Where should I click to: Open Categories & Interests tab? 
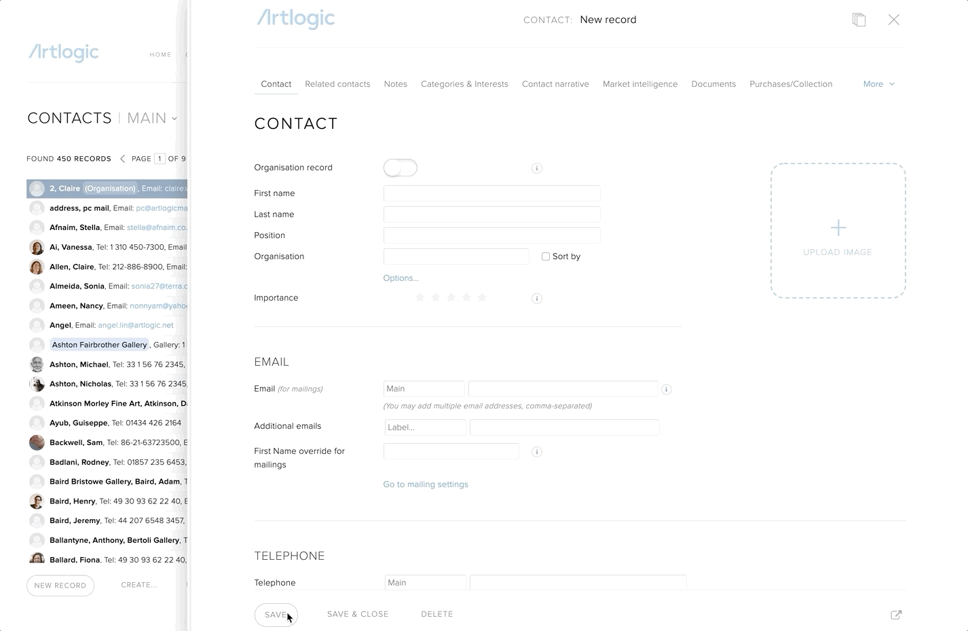(464, 84)
